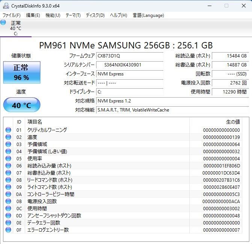This screenshot has height=244, width=252.
Task: Click status orb of リードコマンド数 row
Action: (x=8, y=180)
